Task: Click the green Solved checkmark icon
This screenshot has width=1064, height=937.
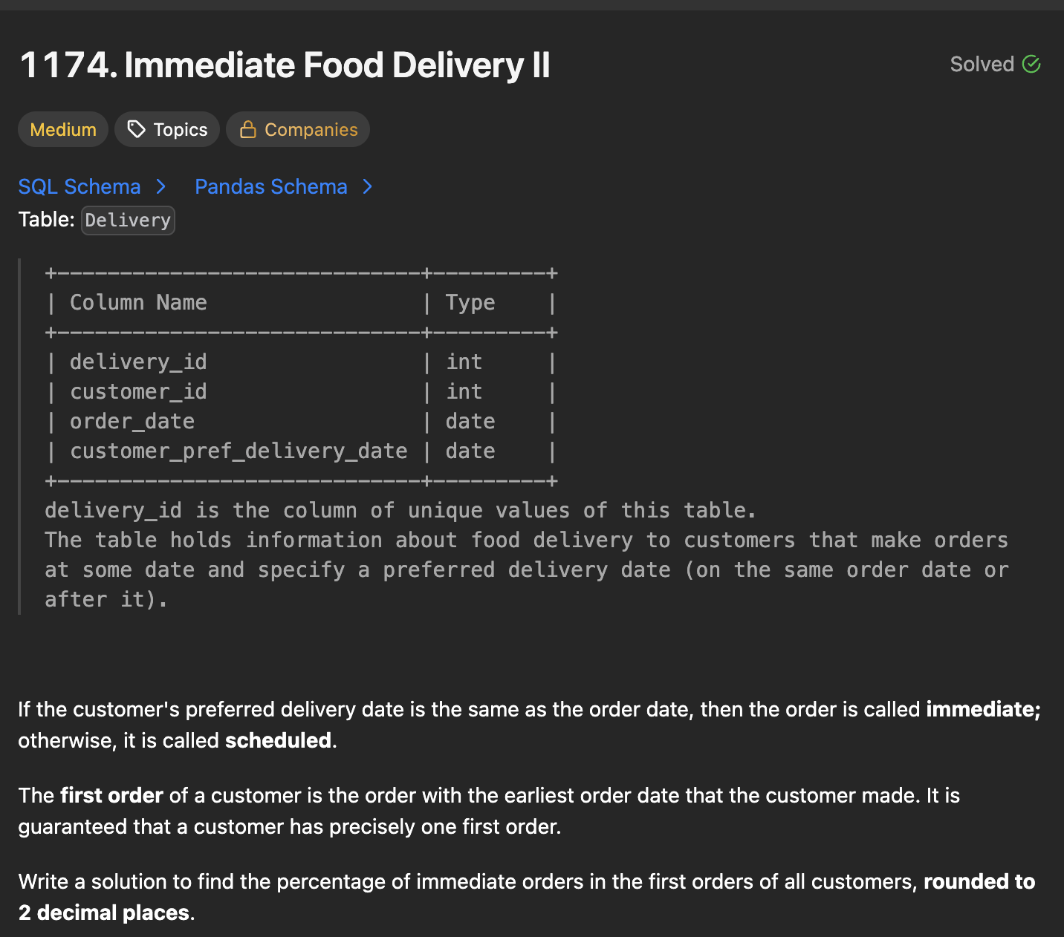Action: coord(1032,64)
